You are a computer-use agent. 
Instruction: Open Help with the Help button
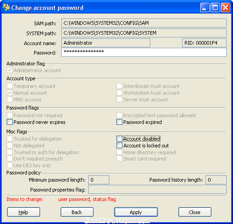pos(23,212)
